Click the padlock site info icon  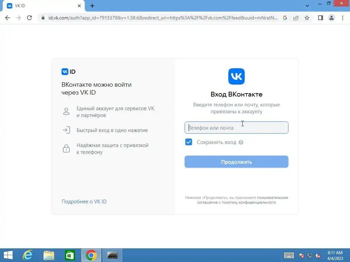coord(43,18)
